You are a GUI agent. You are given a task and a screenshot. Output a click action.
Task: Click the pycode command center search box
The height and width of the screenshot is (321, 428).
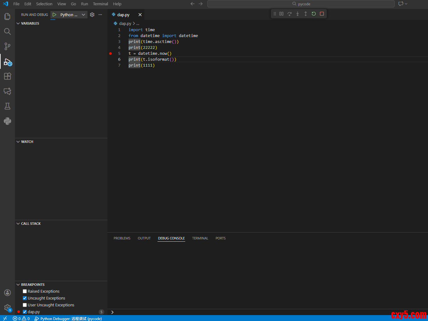301,4
